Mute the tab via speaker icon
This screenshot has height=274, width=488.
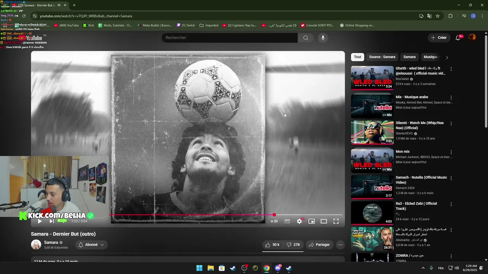tap(59, 5)
